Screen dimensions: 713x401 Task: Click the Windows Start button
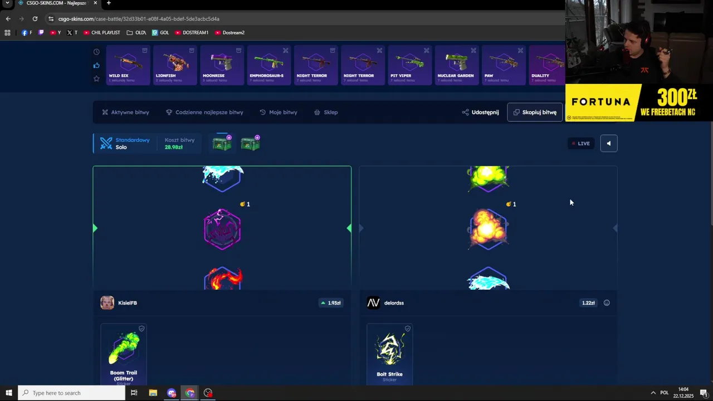[x=8, y=393]
